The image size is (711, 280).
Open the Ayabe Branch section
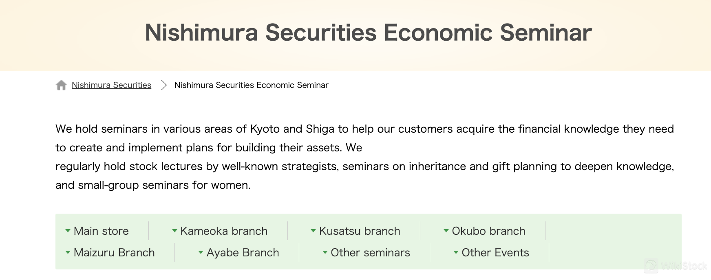[243, 252]
